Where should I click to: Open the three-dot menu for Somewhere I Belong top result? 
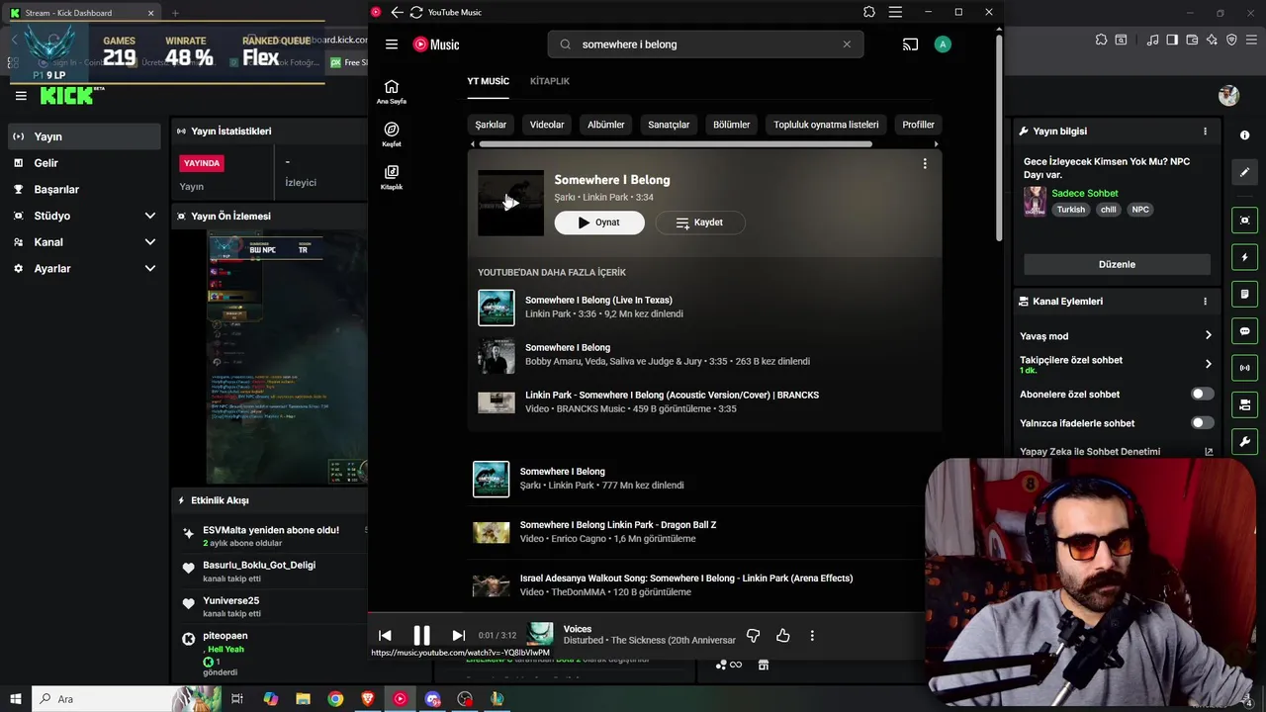point(925,164)
